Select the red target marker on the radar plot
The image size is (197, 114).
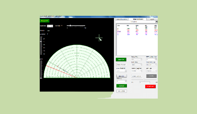point(58,66)
